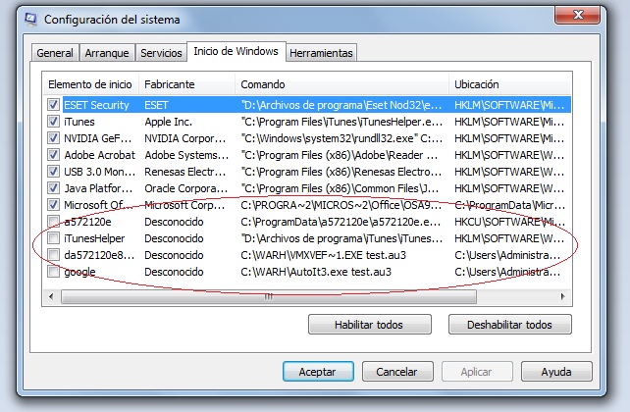Check the da572120e8... startup checkbox
This screenshot has height=412, width=630.
coord(53,255)
